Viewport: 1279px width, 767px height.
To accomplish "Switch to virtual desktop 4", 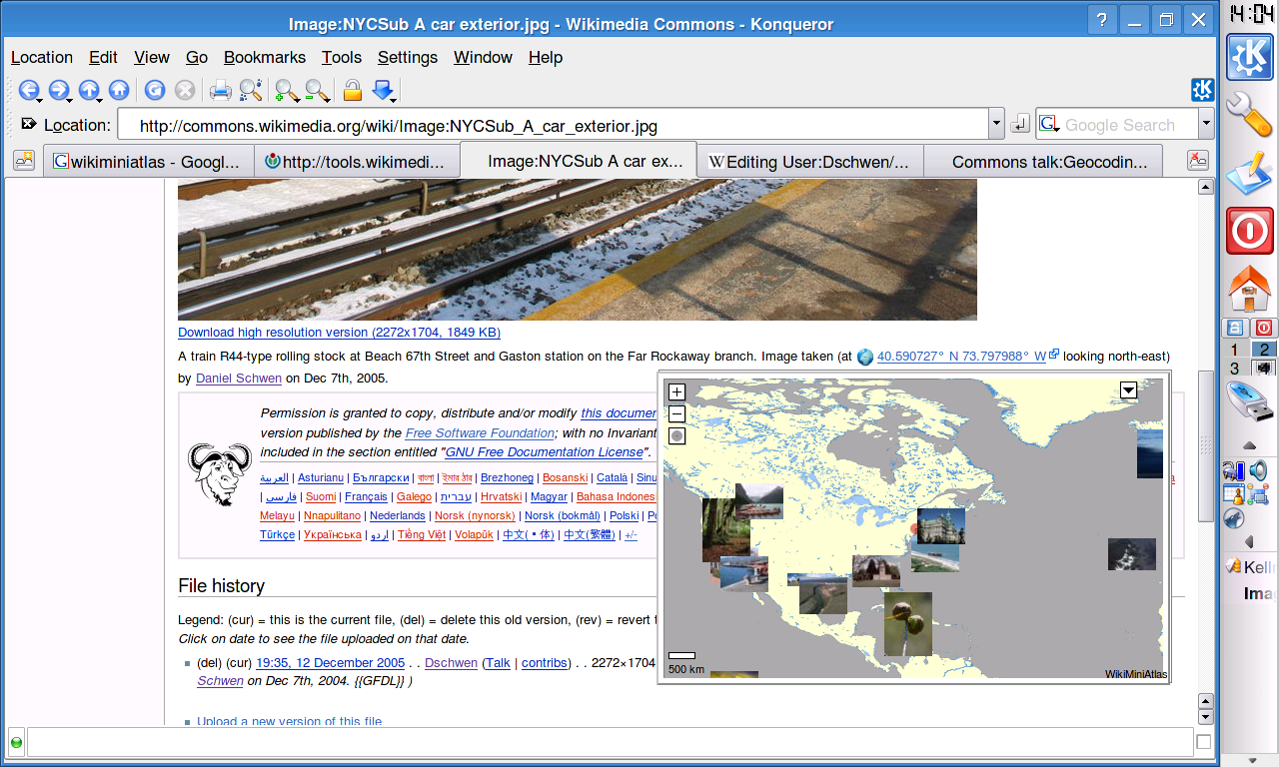I will coord(1263,369).
